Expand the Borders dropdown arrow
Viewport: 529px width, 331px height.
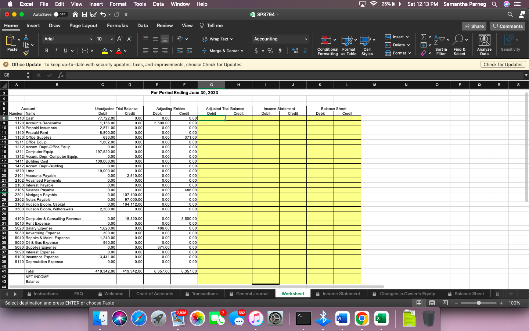click(92, 51)
